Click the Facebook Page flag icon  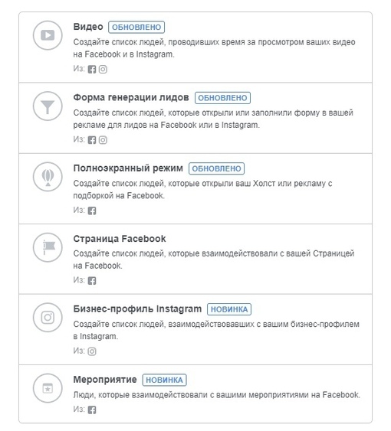pos(48,247)
